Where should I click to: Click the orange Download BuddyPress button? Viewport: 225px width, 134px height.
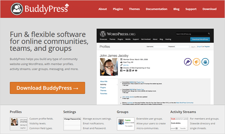(x=47, y=88)
